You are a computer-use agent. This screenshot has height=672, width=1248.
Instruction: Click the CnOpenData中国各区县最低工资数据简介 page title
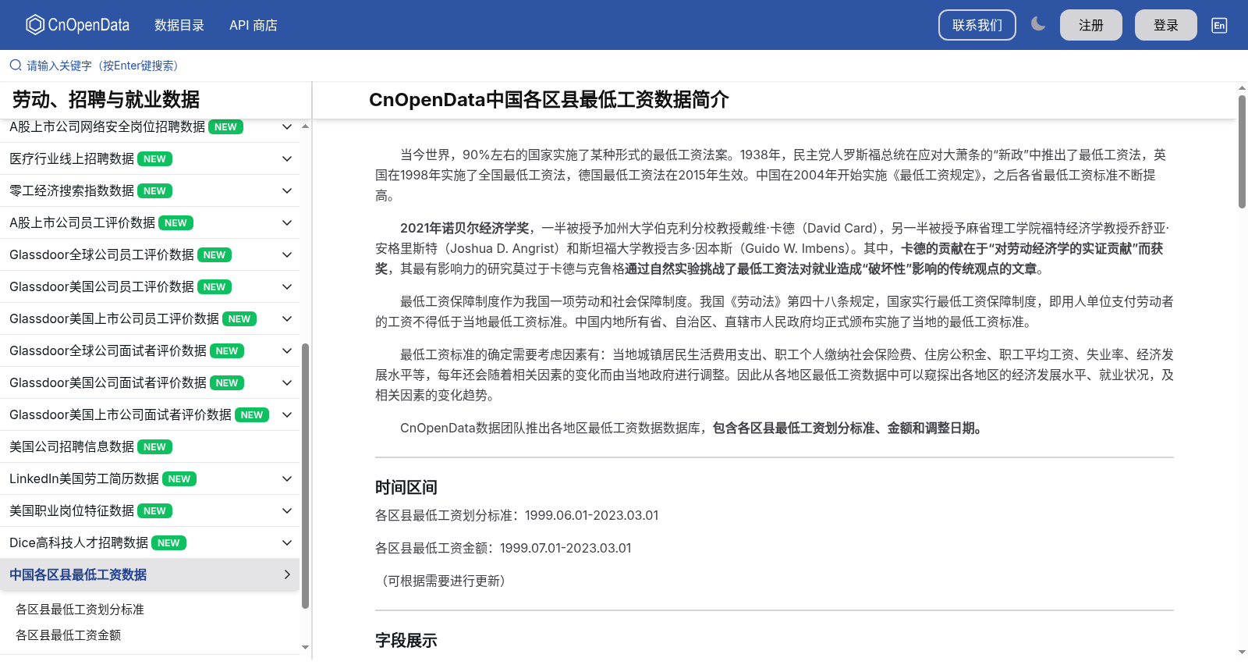pos(548,100)
